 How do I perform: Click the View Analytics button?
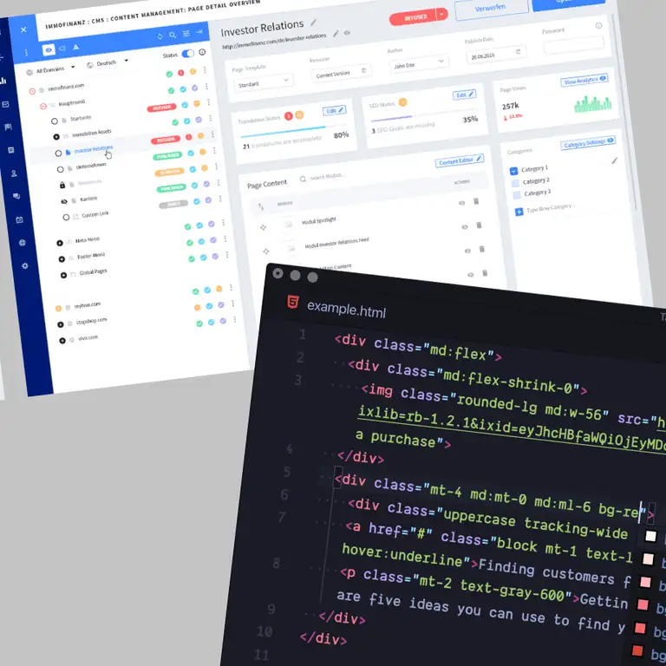point(584,81)
